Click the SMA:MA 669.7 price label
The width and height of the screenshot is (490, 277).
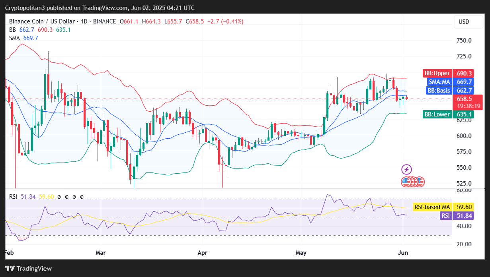click(x=451, y=82)
